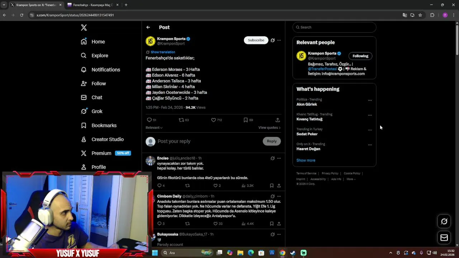The height and width of the screenshot is (258, 459).
Task: Click Show more under What's happening
Action: 306,160
